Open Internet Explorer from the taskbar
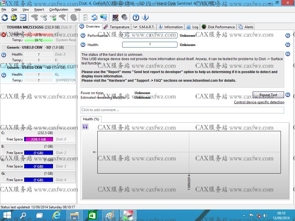 [x=57, y=215]
